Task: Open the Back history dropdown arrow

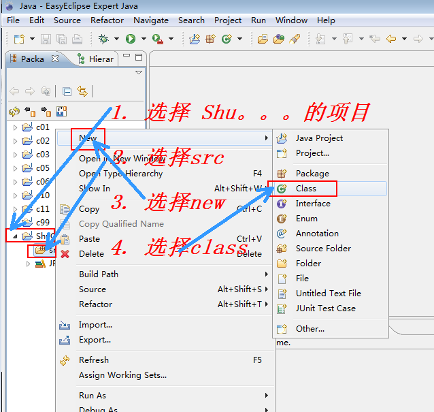Action: pyautogui.click(x=404, y=39)
